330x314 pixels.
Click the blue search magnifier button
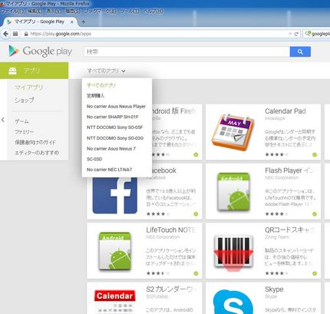[x=300, y=51]
